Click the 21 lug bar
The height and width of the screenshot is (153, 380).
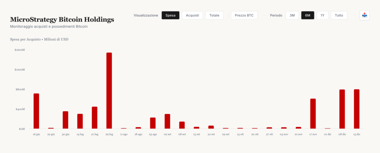click(95, 118)
